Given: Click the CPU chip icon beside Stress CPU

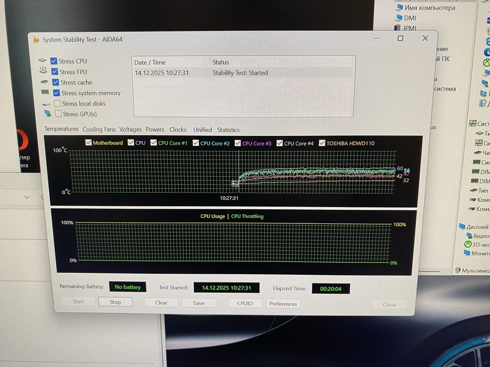Looking at the screenshot, I should point(42,60).
